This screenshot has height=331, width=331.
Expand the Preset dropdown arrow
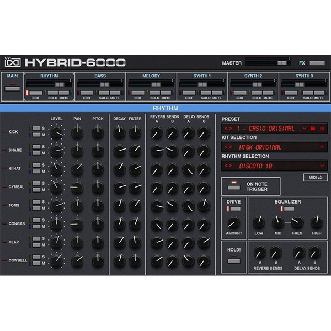click(x=305, y=129)
